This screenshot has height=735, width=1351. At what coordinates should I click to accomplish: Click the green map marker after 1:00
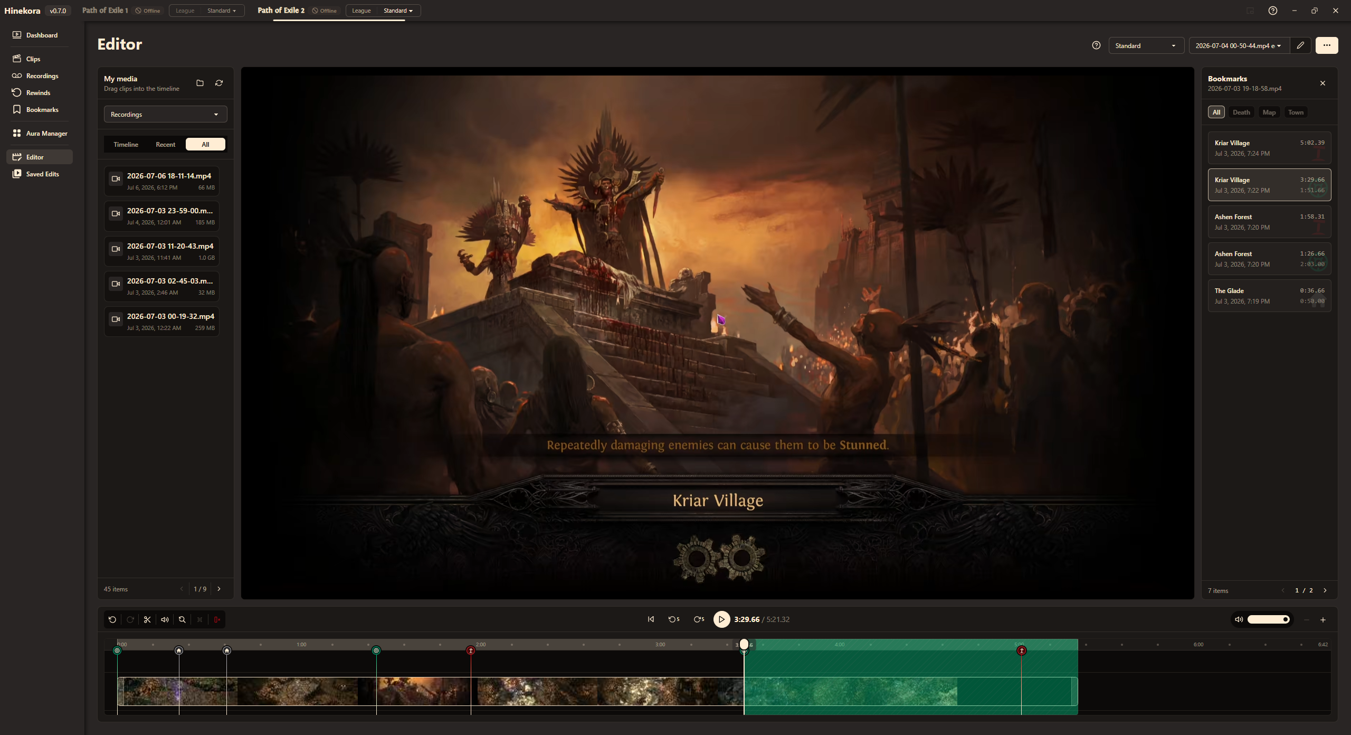[376, 651]
